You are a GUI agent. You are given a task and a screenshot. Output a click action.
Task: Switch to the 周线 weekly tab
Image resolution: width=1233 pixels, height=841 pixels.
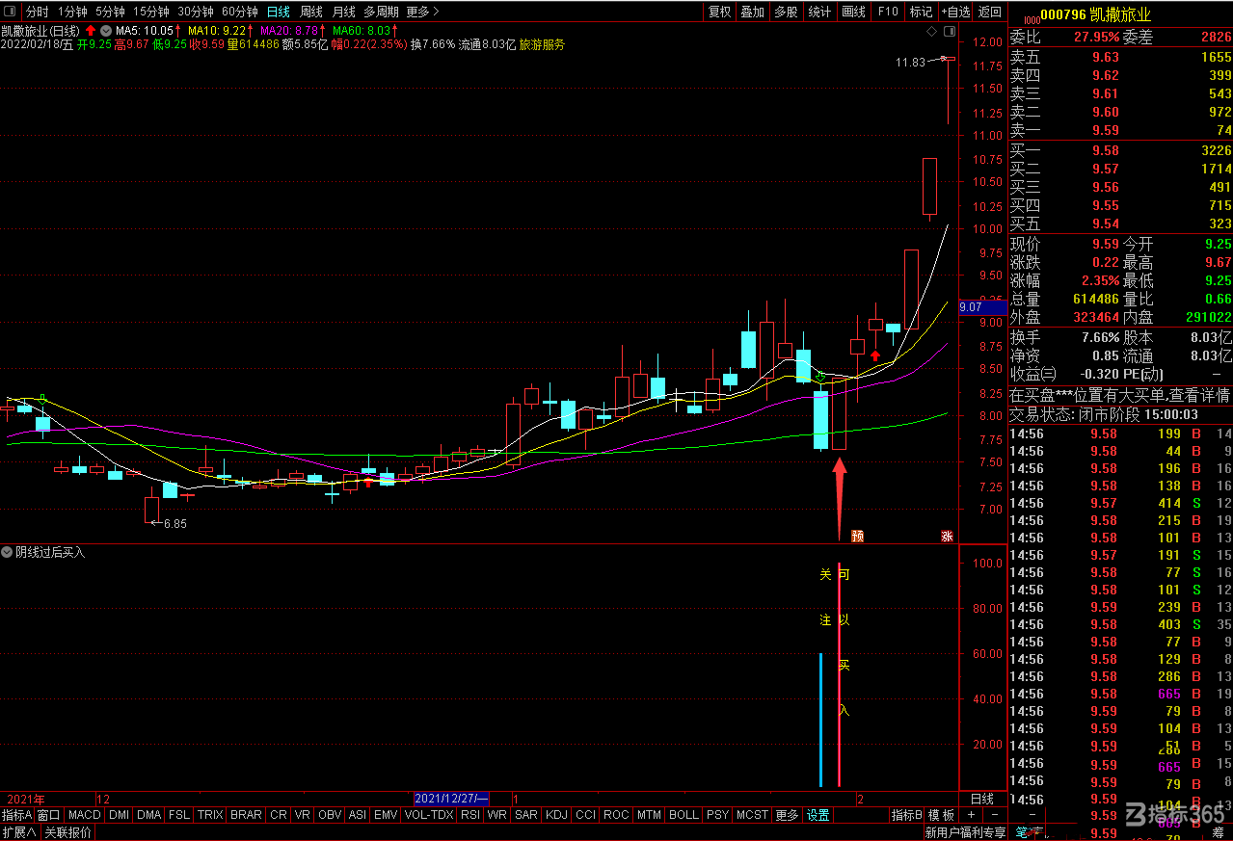coord(311,12)
